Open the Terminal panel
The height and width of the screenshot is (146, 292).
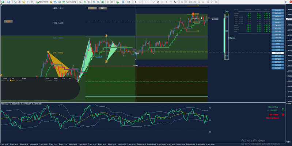click(28, 2)
